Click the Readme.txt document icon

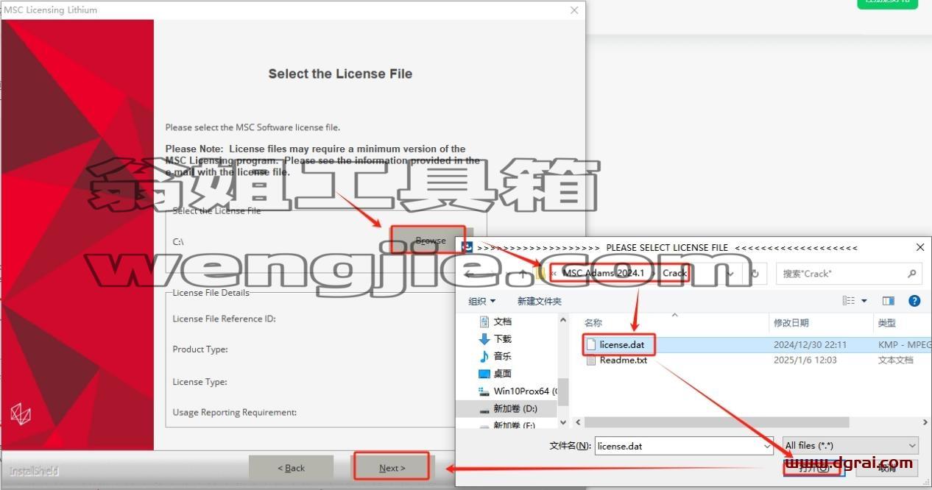[591, 361]
